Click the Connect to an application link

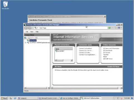pos(87,55)
